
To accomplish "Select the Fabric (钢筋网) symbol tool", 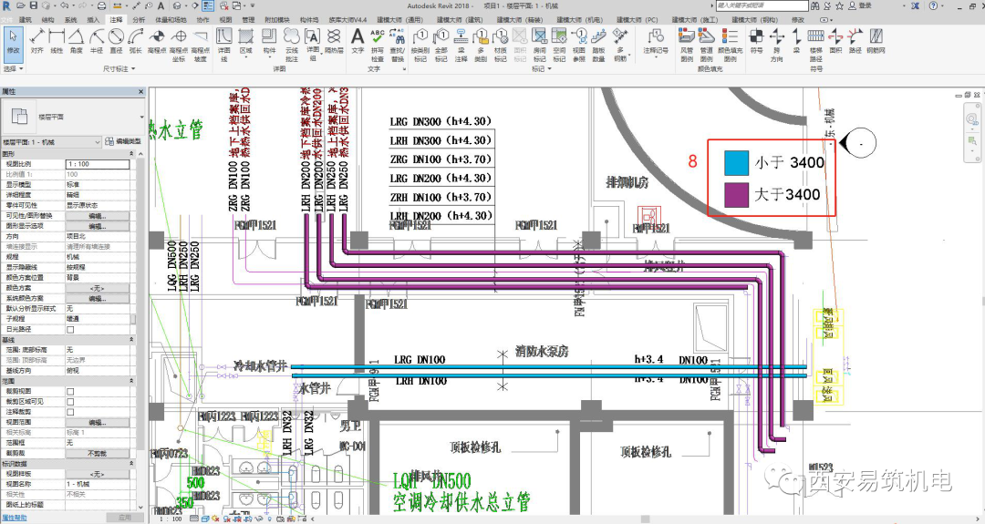I will (x=875, y=41).
